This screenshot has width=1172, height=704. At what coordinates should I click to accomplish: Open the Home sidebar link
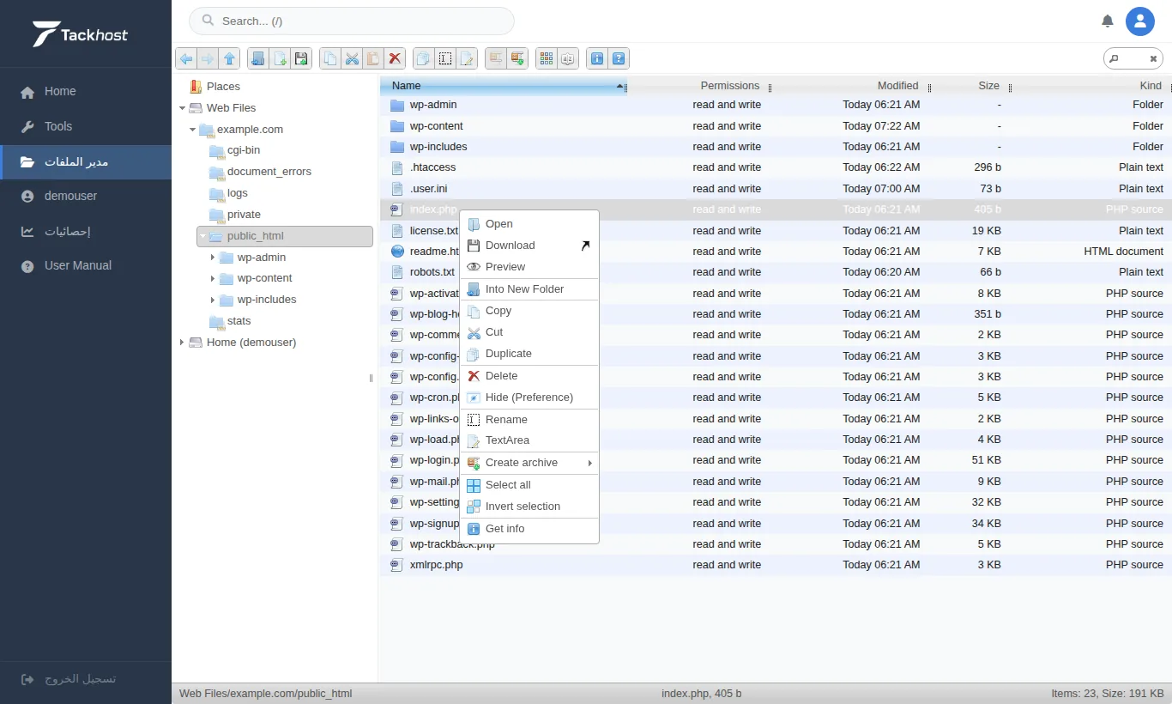coord(86,91)
